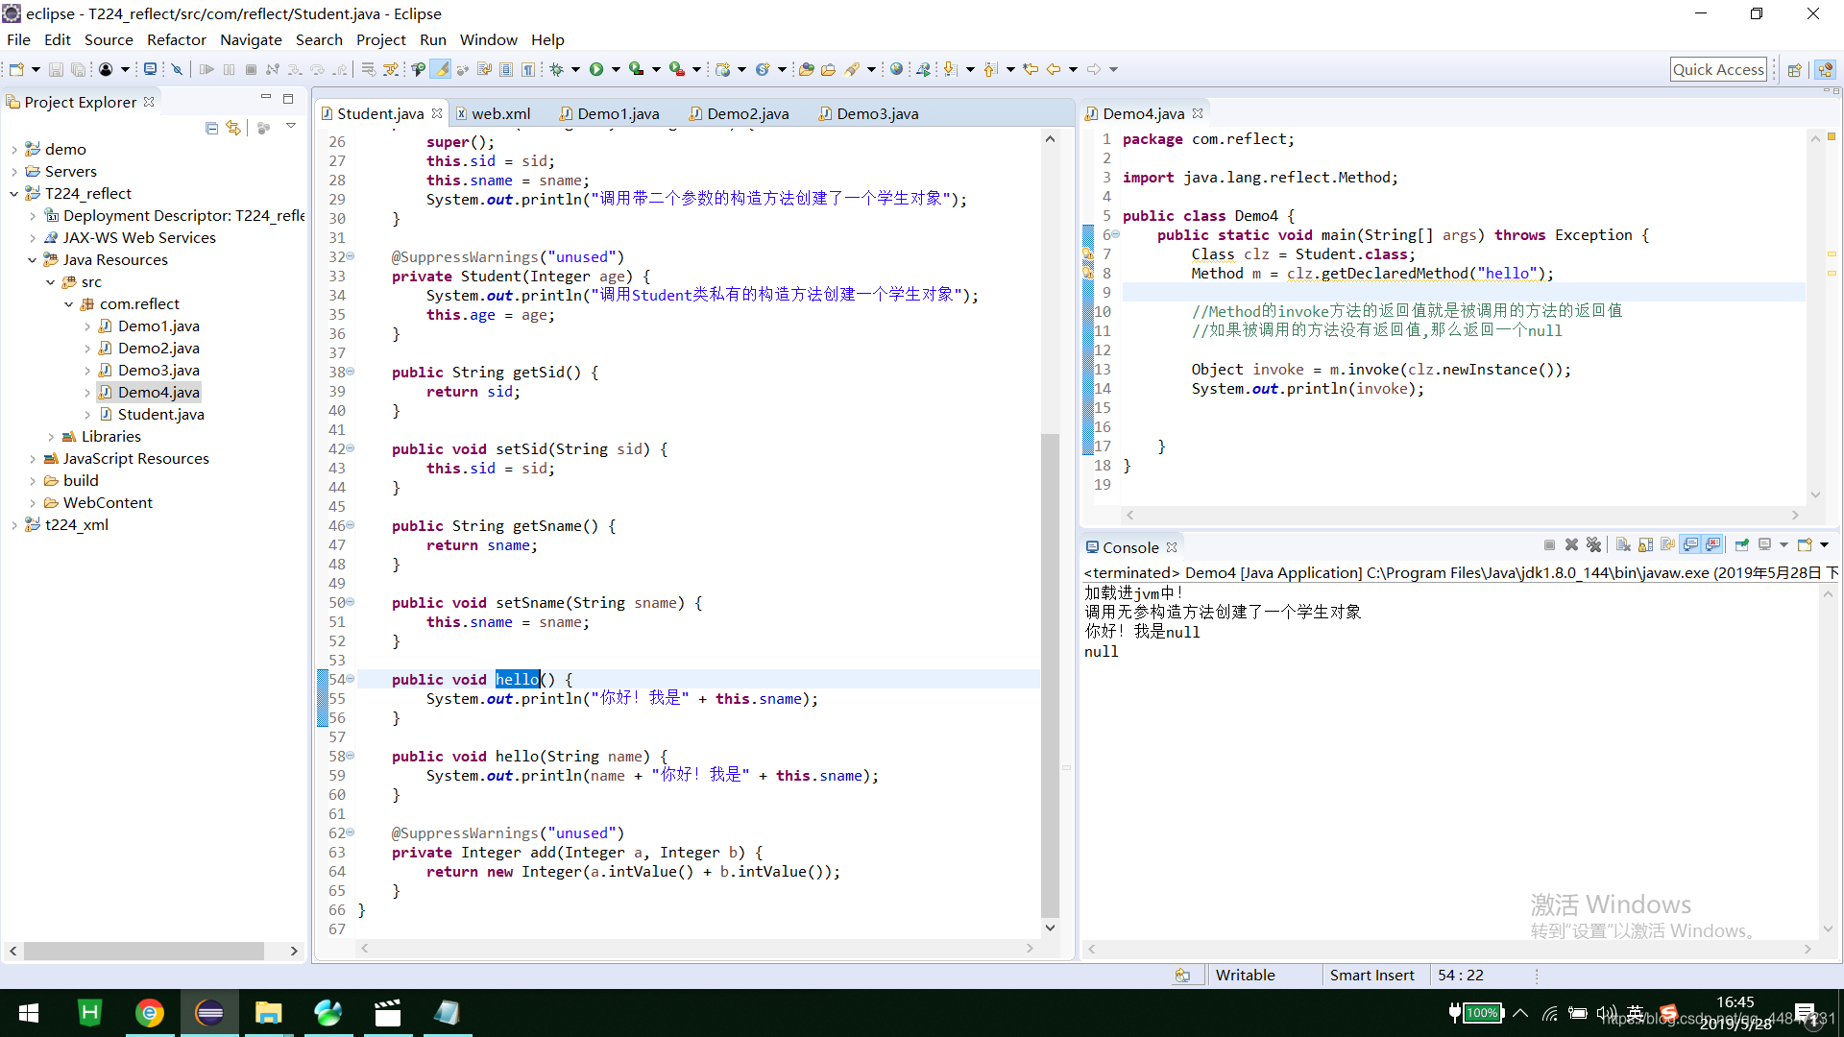Expand the WebContent folder node

[x=32, y=503]
